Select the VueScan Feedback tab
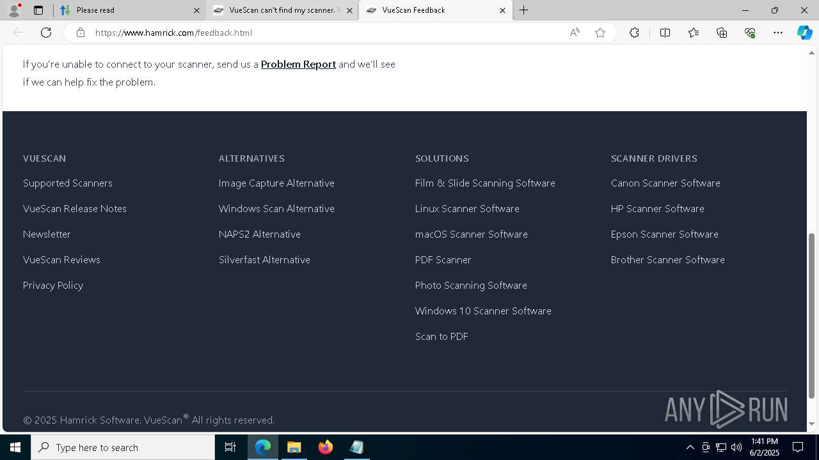The image size is (819, 460). click(x=435, y=10)
